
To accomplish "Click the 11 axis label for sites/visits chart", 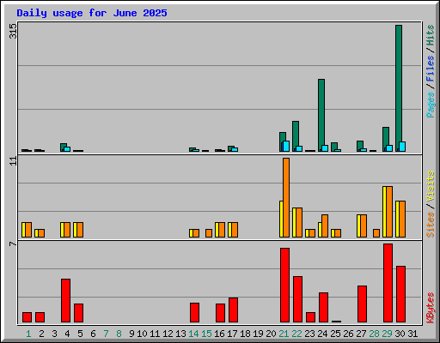I will pyautogui.click(x=13, y=161).
